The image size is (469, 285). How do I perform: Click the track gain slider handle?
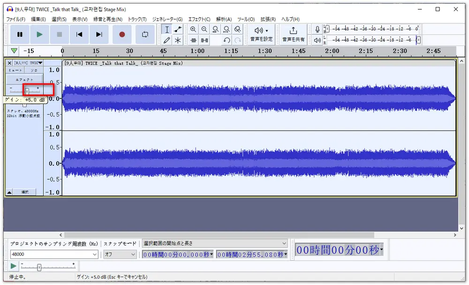pos(27,90)
